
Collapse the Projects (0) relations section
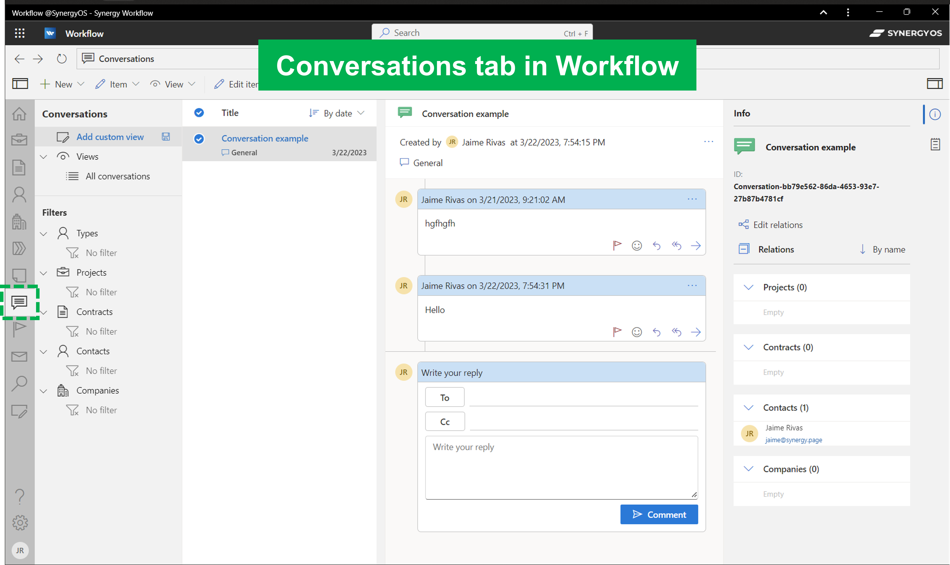pos(748,287)
